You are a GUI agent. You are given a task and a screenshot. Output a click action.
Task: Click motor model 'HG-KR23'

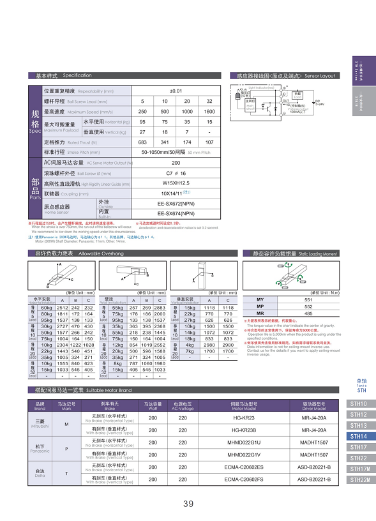pyautogui.click(x=244, y=418)
